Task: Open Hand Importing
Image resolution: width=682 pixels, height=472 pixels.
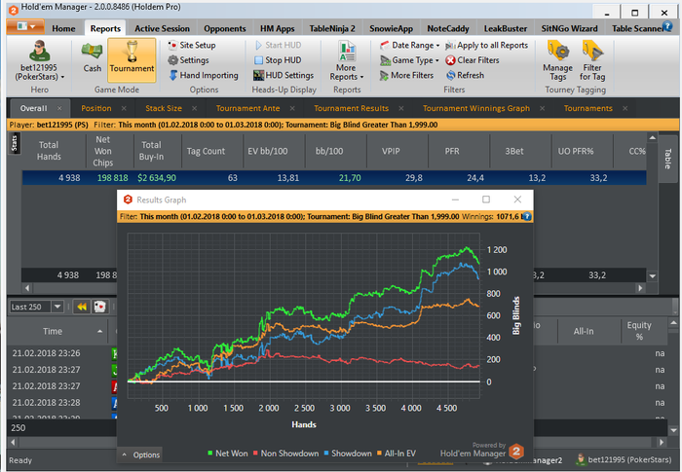Action: pos(204,75)
